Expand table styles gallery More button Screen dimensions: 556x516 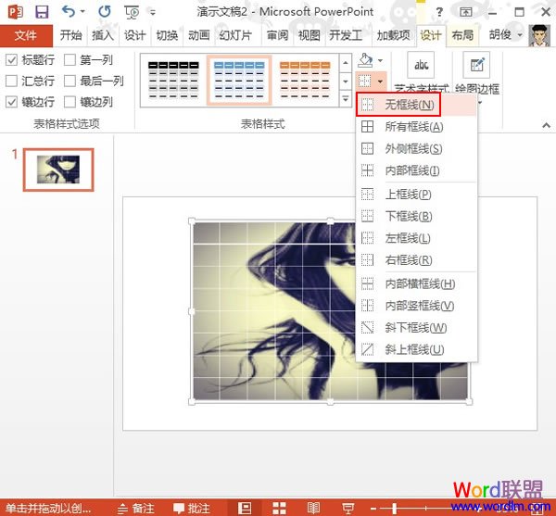pos(346,99)
